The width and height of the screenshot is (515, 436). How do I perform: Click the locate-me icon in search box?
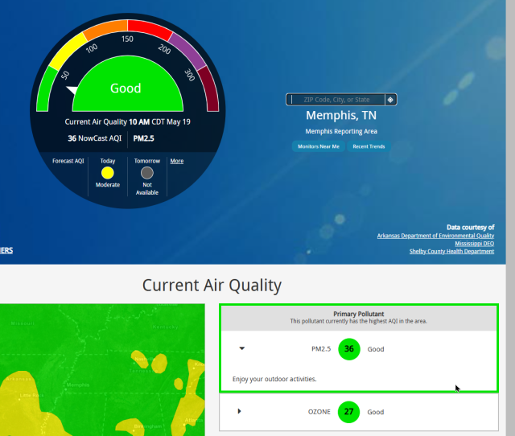coord(390,100)
